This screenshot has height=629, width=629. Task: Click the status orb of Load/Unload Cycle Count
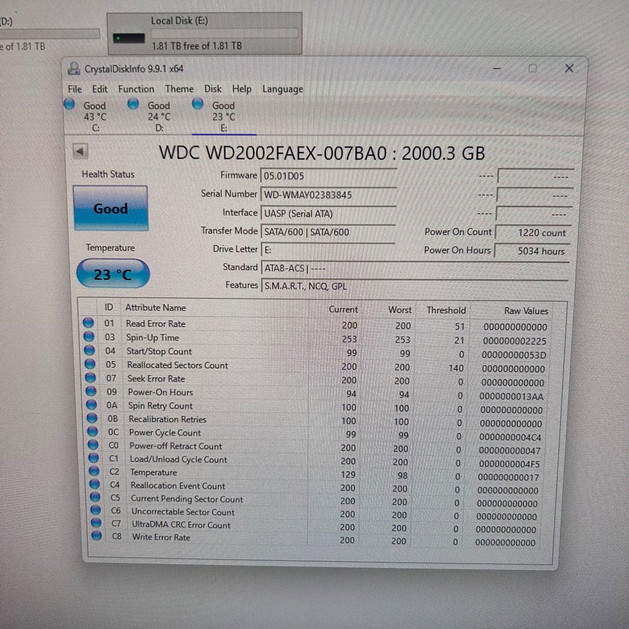pos(94,458)
